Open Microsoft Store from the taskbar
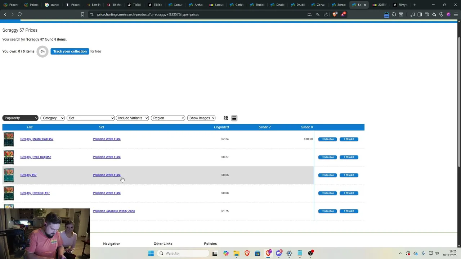The width and height of the screenshot is (461, 259). pyautogui.click(x=258, y=253)
